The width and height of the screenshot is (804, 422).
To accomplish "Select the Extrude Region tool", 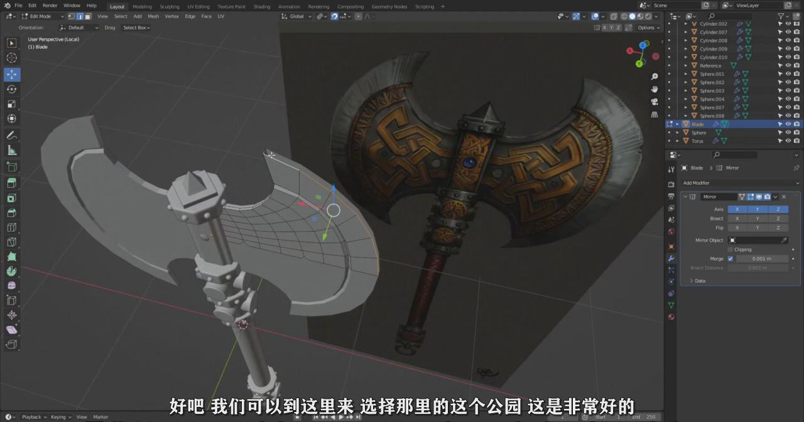I will tap(12, 183).
